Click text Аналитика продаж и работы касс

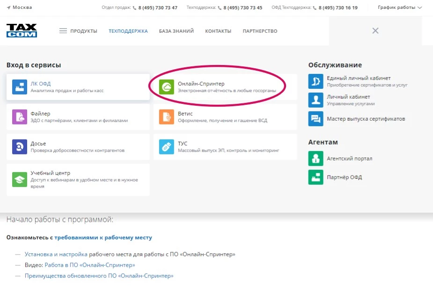coord(67,90)
